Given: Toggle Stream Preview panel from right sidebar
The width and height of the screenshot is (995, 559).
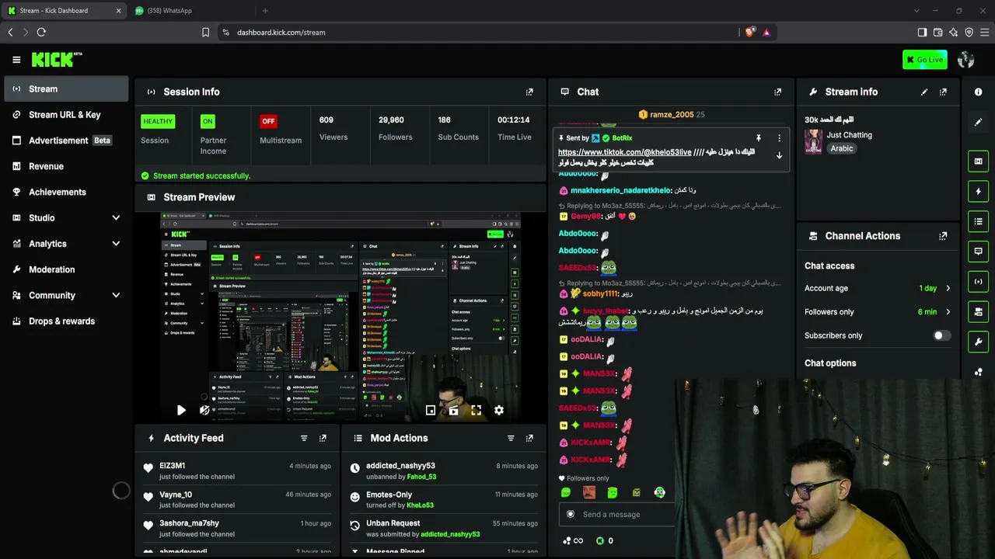Looking at the screenshot, I should 978,161.
